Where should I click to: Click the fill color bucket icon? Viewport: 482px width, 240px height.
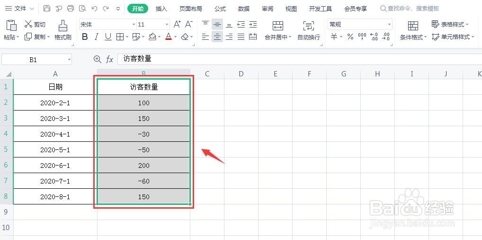152,37
